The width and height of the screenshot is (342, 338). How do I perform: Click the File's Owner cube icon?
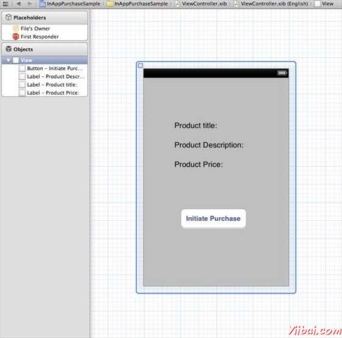(16, 28)
